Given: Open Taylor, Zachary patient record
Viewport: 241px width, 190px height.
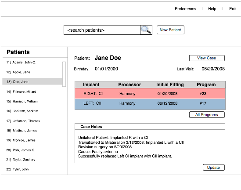Looking at the screenshot, I should pyautogui.click(x=21, y=160).
